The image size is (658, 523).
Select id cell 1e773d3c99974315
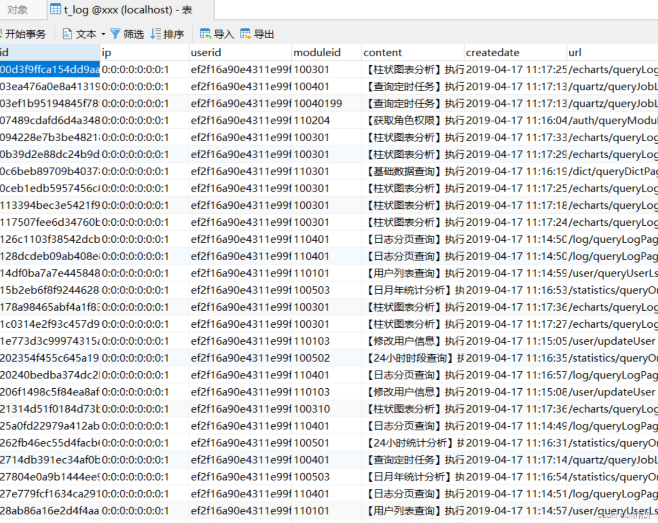(x=50, y=341)
